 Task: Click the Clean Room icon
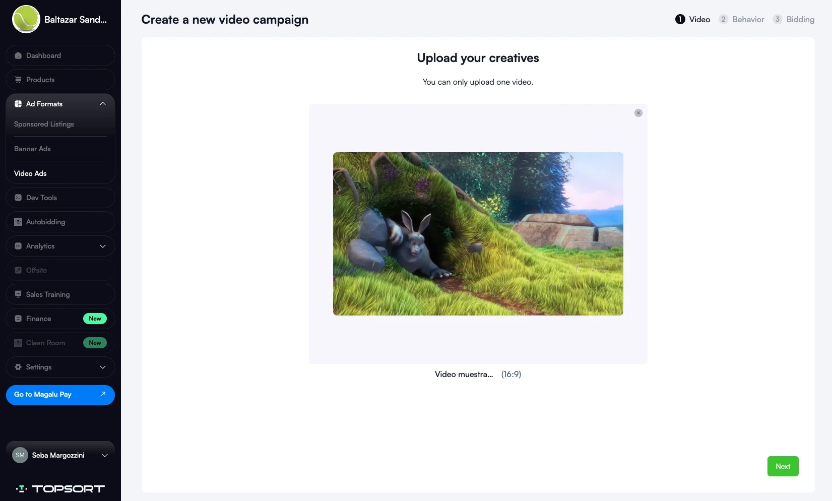(18, 343)
